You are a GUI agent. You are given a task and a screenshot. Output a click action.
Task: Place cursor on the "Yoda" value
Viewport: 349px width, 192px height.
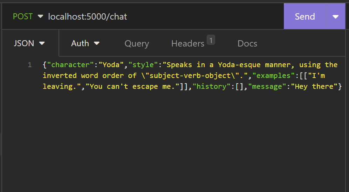point(111,65)
